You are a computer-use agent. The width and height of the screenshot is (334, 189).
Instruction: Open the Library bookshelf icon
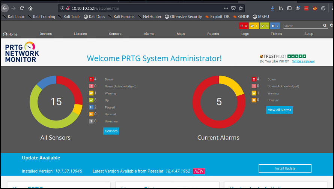pyautogui.click(x=281, y=8)
